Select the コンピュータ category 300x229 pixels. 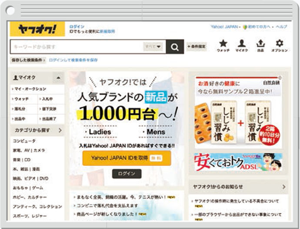(x=24, y=141)
